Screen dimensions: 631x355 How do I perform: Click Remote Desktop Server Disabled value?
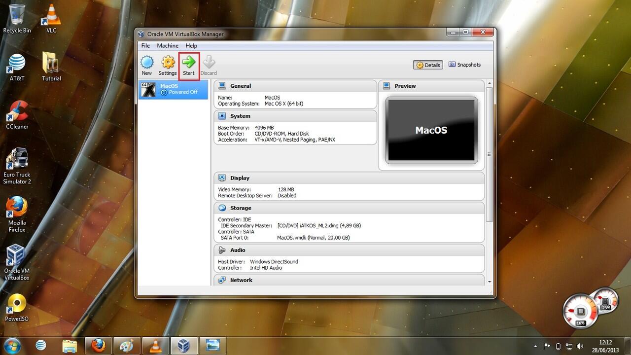(x=287, y=196)
